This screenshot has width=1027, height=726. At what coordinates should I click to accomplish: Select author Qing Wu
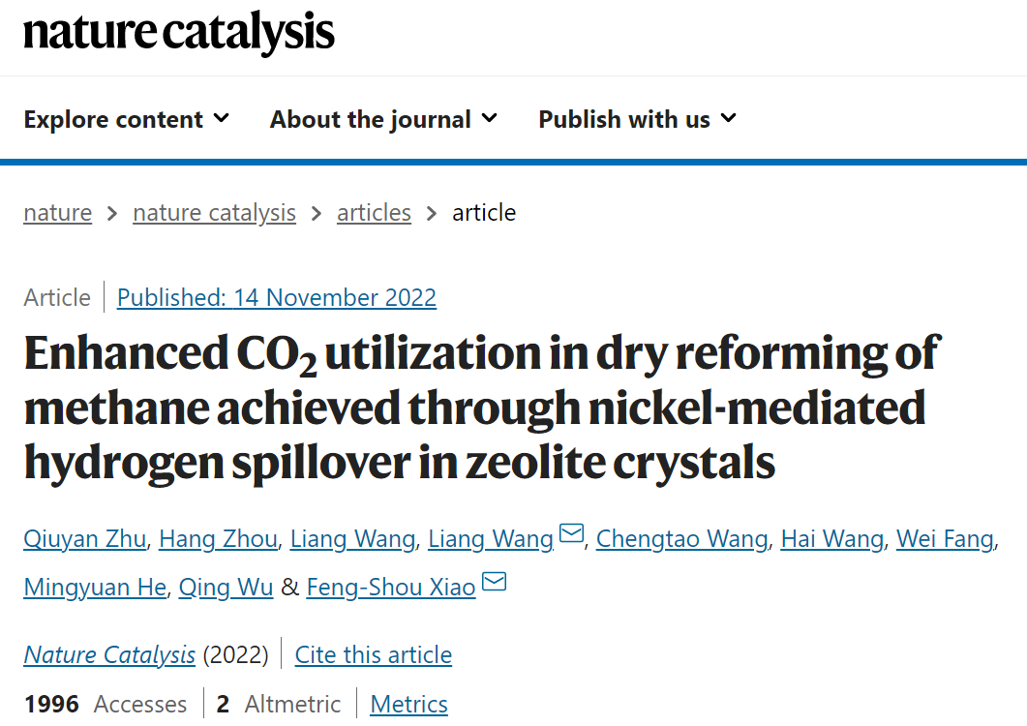[227, 588]
